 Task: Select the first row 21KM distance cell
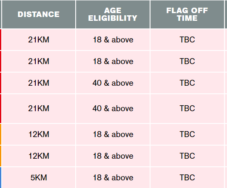pos(39,39)
